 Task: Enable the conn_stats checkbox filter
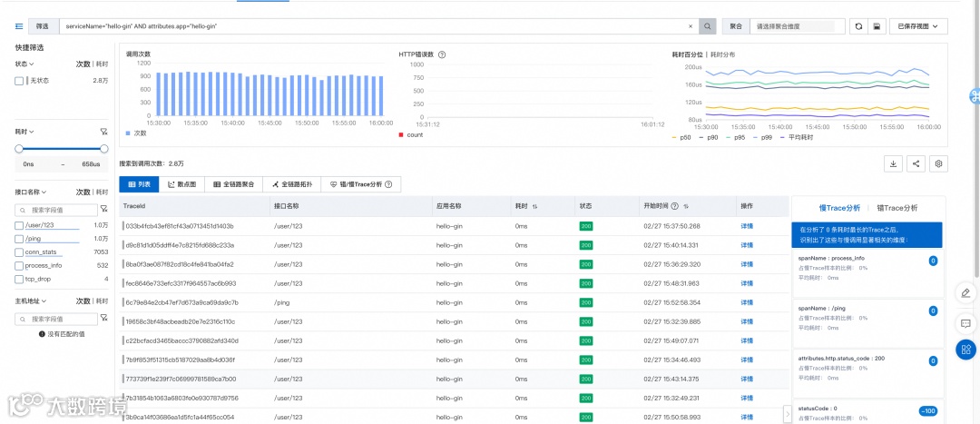(19, 252)
